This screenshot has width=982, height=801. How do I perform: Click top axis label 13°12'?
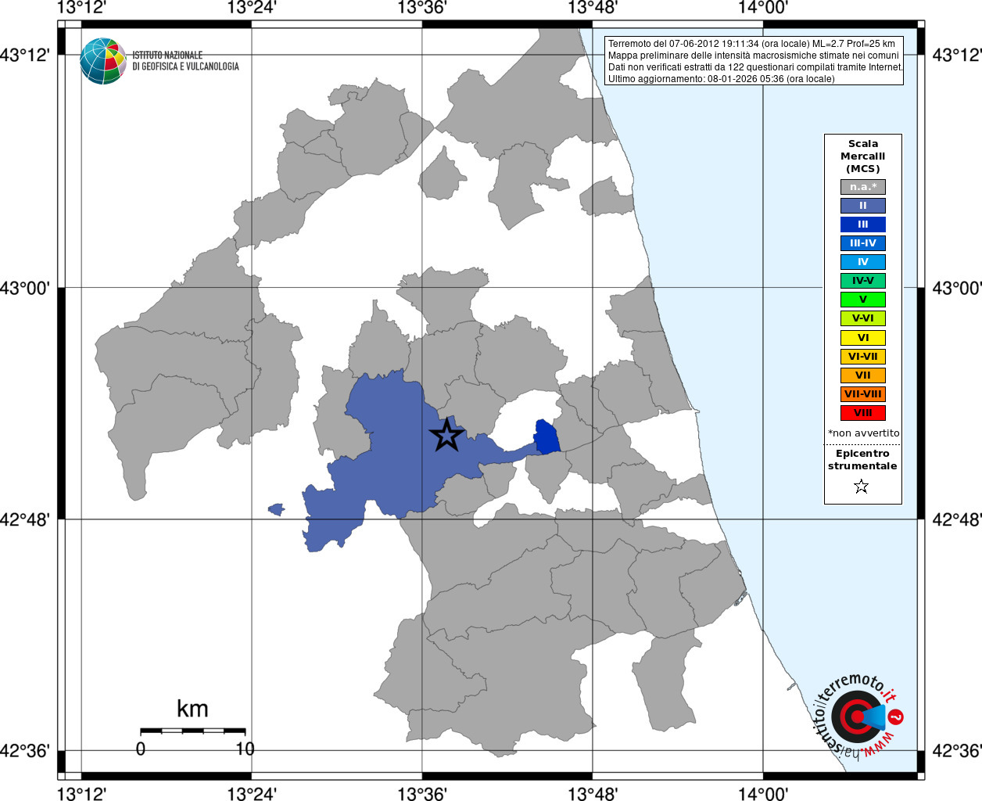pos(82,8)
